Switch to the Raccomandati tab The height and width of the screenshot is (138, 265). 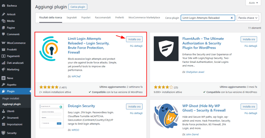pos(103,18)
